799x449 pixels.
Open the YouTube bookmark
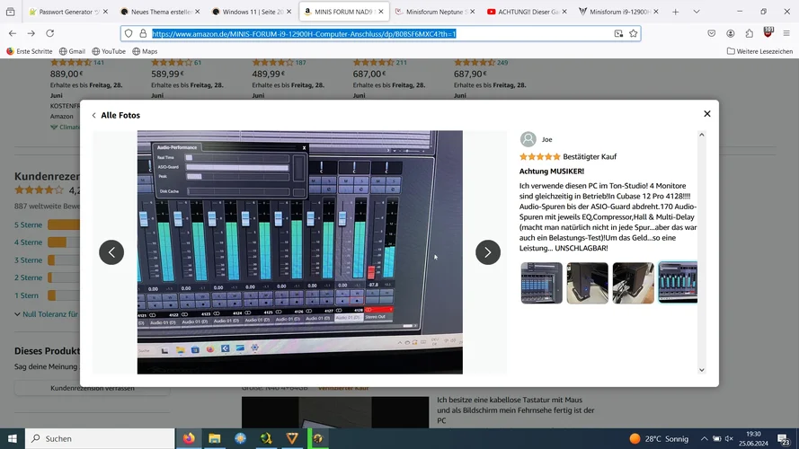(109, 51)
